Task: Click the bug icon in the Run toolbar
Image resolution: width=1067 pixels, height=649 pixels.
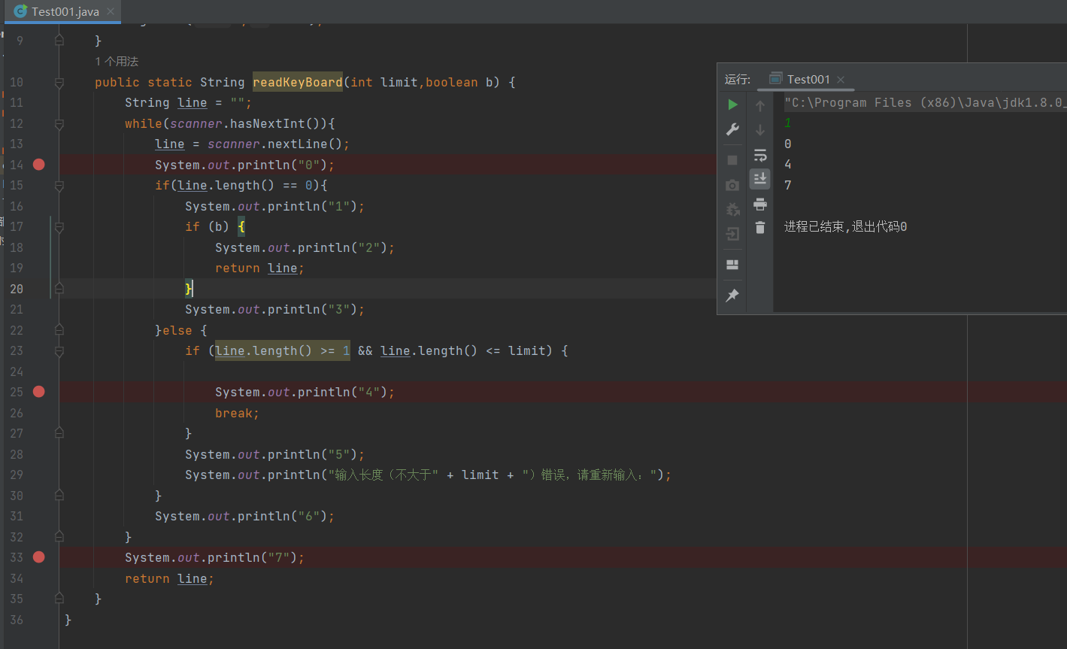Action: [x=732, y=209]
